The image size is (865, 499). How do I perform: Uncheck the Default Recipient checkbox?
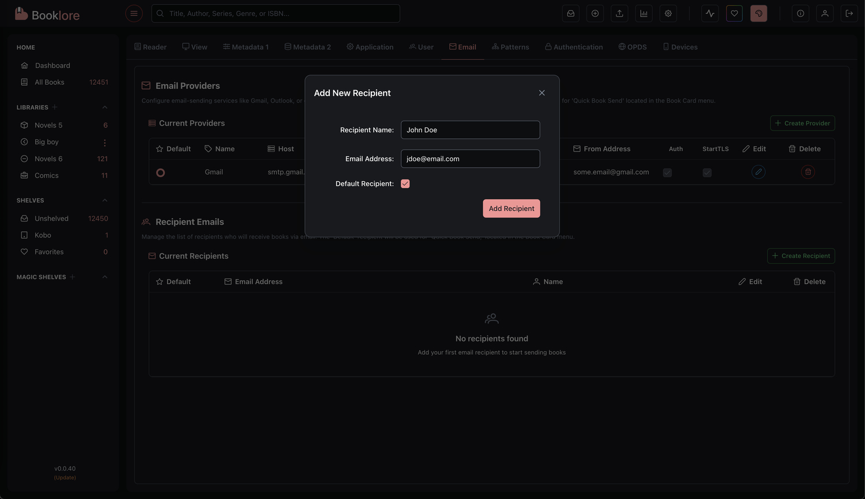tap(405, 183)
